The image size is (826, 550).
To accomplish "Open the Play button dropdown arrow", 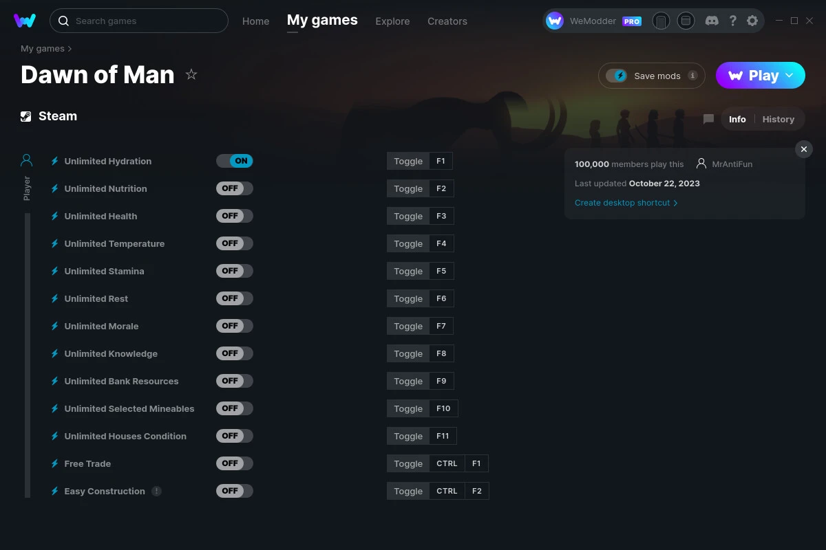I will click(x=790, y=76).
